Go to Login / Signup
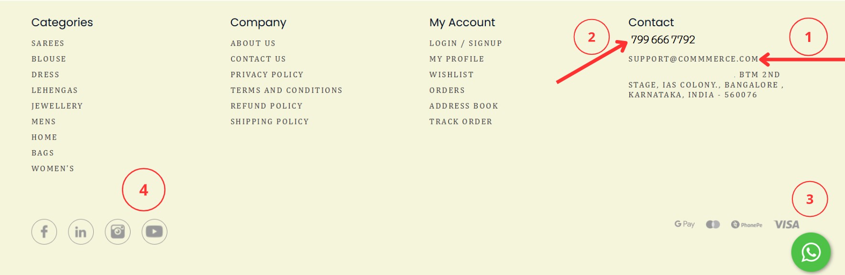The width and height of the screenshot is (845, 275). (466, 43)
